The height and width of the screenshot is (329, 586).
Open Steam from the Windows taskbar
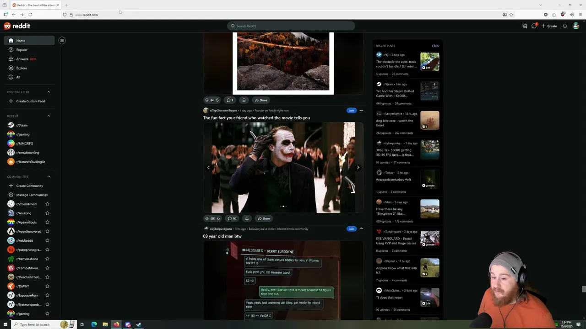click(139, 324)
